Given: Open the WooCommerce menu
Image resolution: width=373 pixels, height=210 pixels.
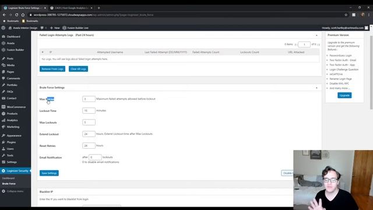Looking at the screenshot, I should click(x=16, y=107).
